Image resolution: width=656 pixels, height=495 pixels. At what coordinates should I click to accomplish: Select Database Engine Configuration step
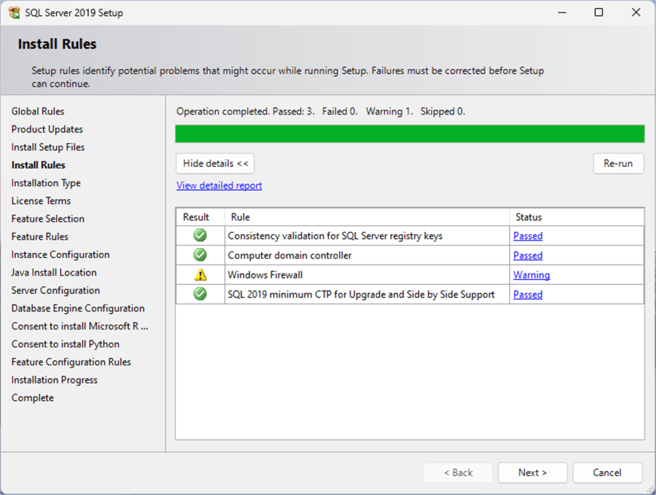[x=78, y=308]
